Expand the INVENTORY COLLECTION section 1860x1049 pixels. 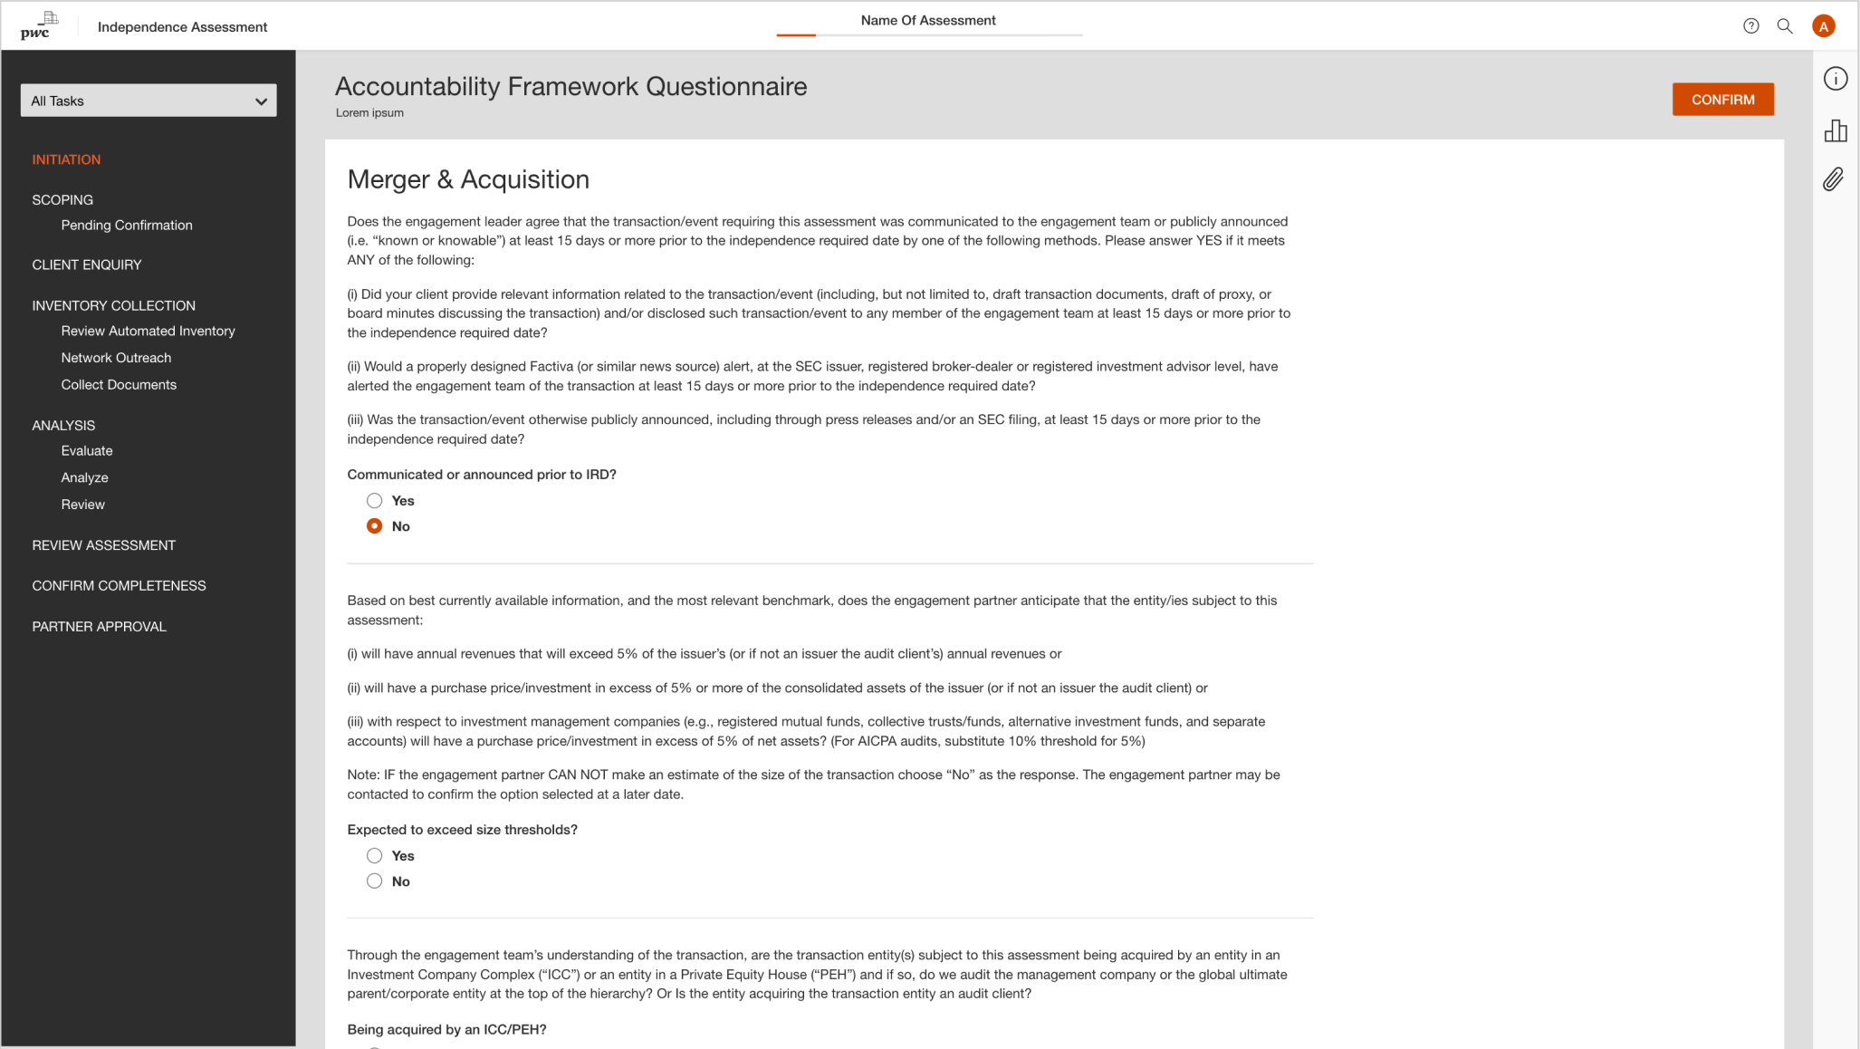pos(114,305)
